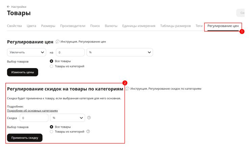Go back to Настройки using the arrow icon

coord(8,7)
